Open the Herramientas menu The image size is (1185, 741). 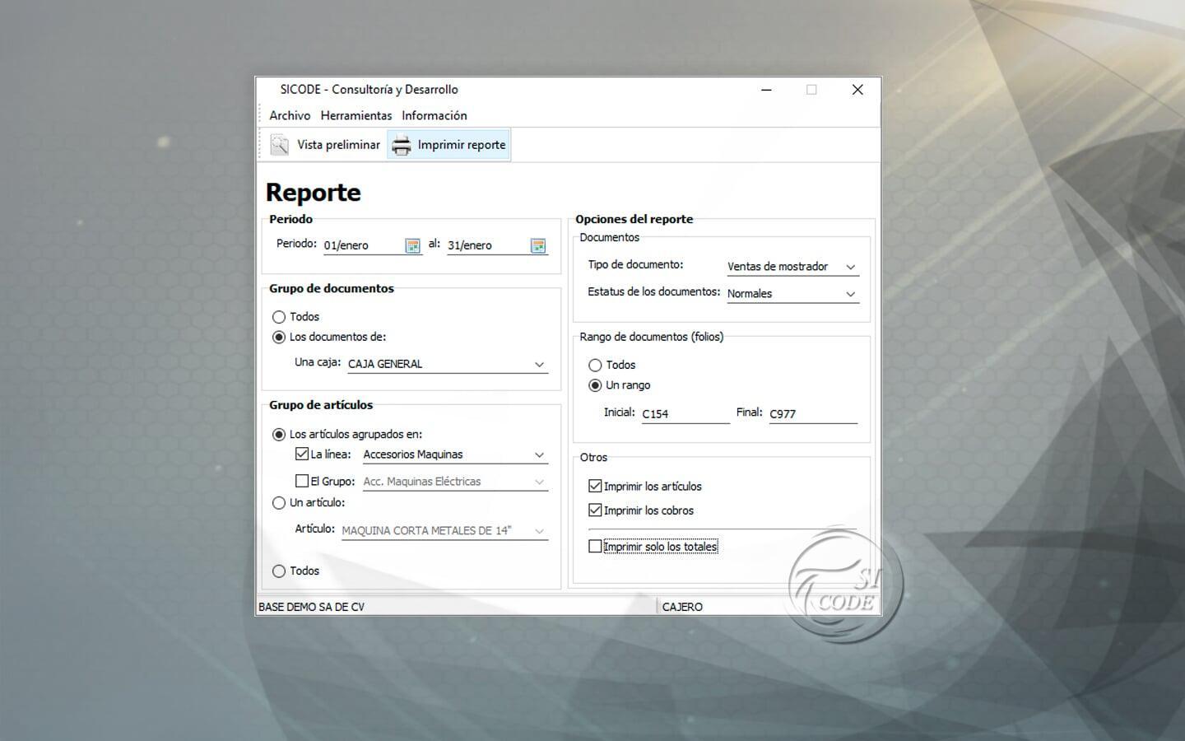click(356, 116)
